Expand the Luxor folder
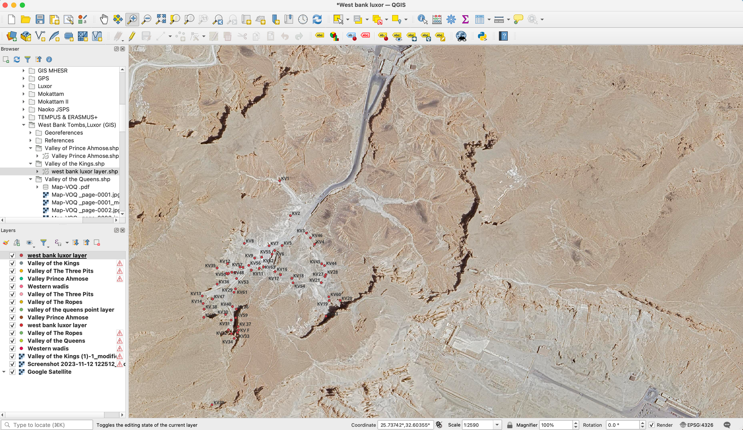 (24, 86)
